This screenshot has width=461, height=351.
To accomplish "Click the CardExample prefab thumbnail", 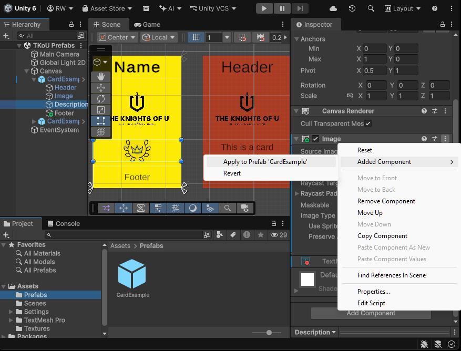I will click(132, 274).
